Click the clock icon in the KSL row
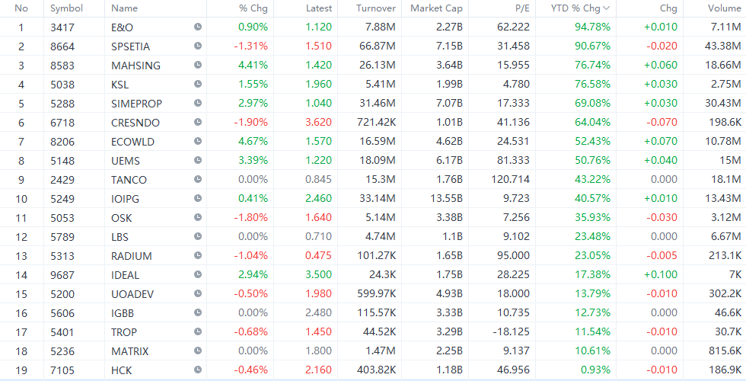This screenshot has height=381, width=746. [198, 85]
